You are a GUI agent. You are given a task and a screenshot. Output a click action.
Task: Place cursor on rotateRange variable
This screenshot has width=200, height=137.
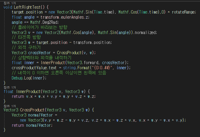[x=183, y=12]
